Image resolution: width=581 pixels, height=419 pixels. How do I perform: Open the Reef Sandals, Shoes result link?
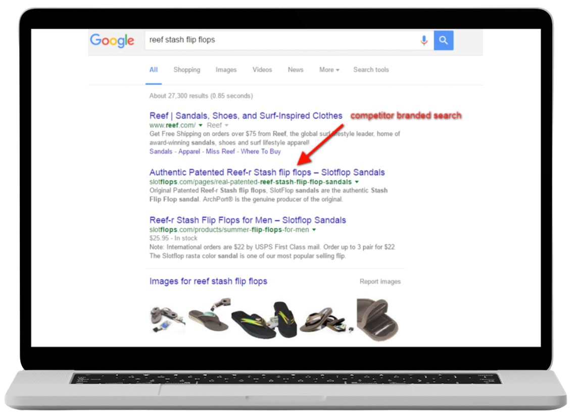click(x=246, y=116)
